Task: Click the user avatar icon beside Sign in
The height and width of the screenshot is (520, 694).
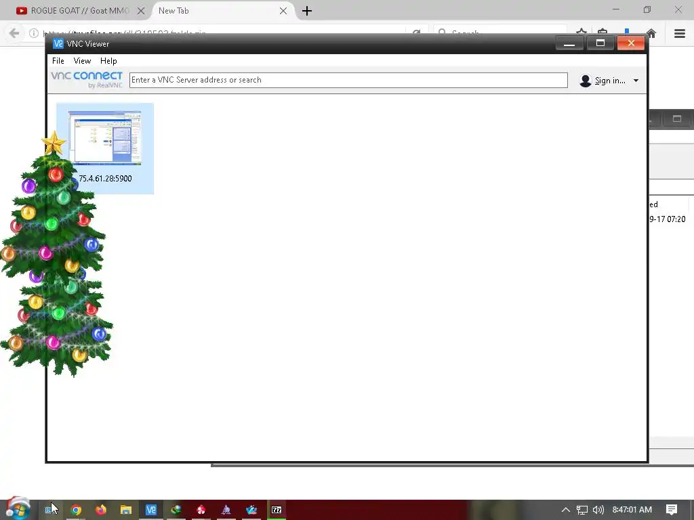Action: [x=585, y=81]
